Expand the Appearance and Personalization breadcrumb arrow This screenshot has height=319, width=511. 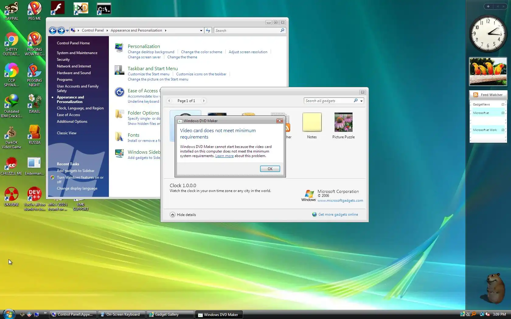pyautogui.click(x=166, y=30)
